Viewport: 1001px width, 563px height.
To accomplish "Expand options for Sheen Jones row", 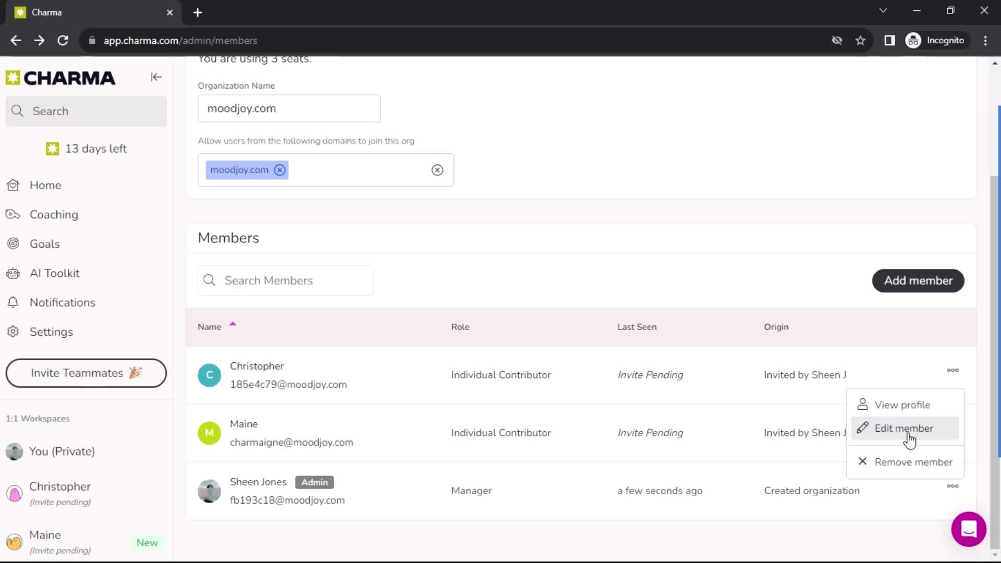I will (x=953, y=486).
